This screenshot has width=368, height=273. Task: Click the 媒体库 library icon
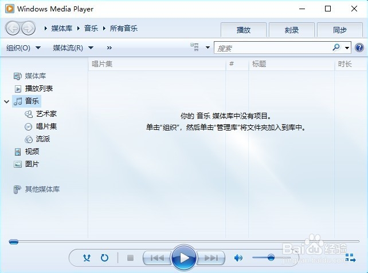click(x=18, y=76)
